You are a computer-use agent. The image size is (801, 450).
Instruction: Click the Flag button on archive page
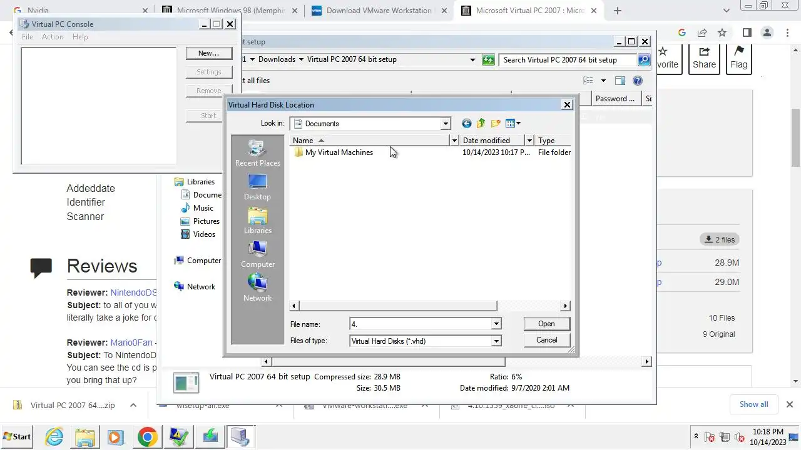point(738,59)
